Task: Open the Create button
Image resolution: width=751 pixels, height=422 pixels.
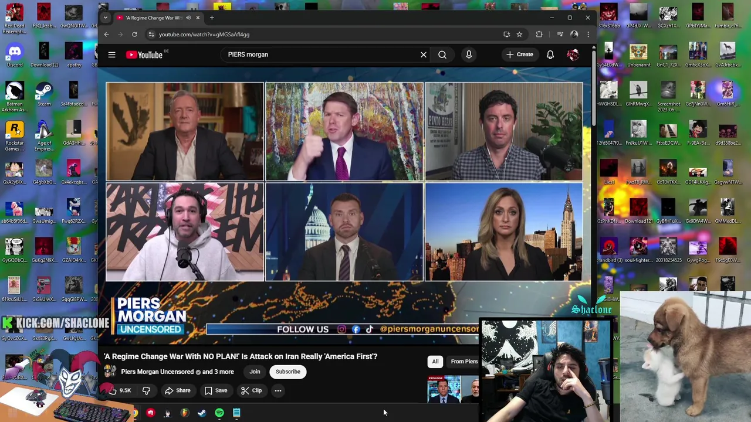Action: pos(520,55)
